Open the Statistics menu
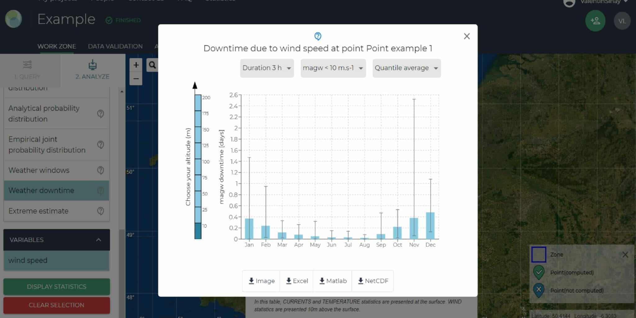 (x=220, y=1)
